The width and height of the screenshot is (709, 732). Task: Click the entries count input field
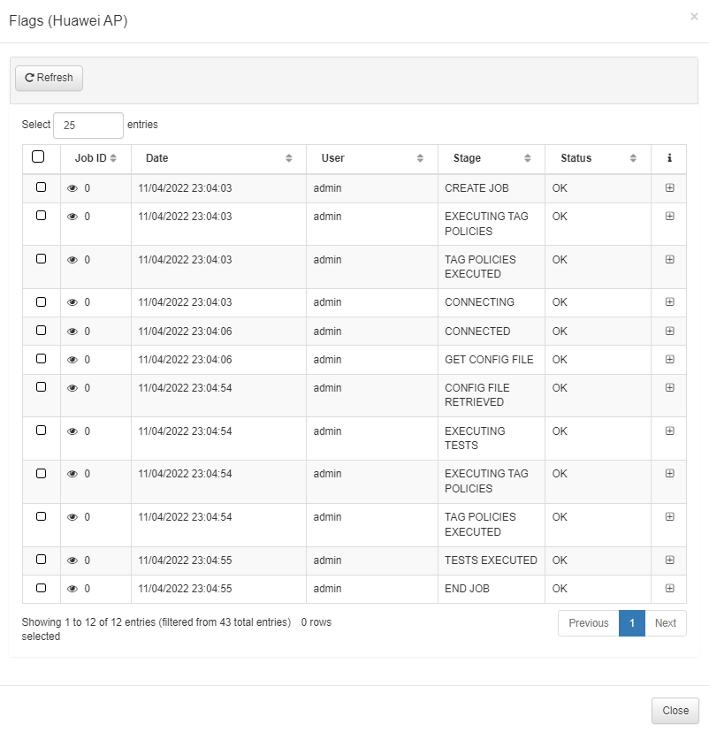[88, 126]
